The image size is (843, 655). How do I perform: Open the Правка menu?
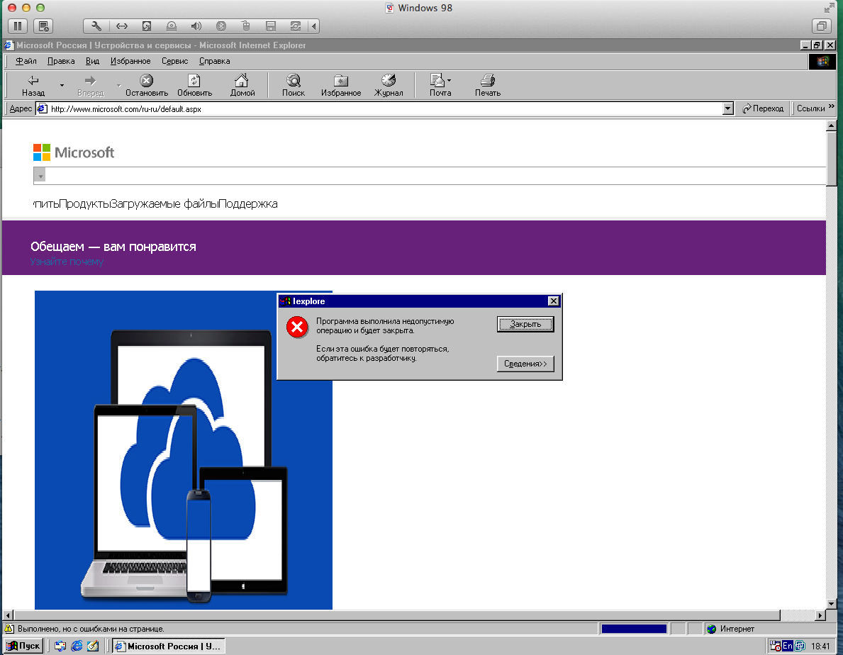61,61
